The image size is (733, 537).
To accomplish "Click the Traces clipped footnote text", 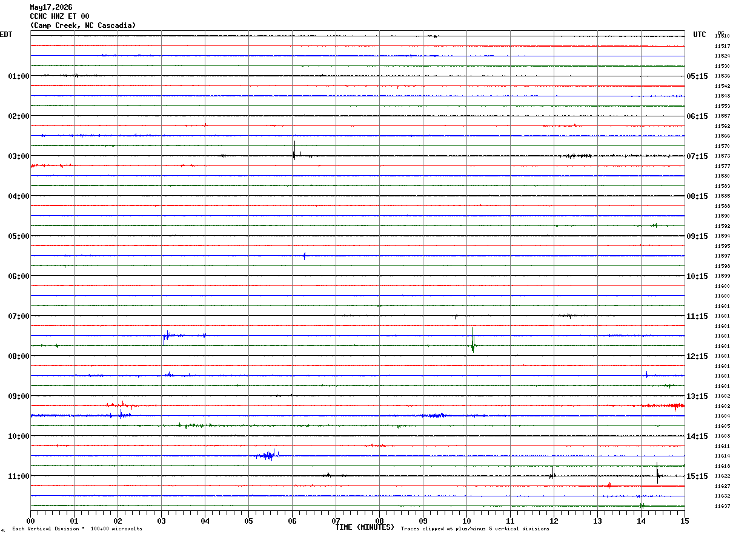I will [475, 529].
